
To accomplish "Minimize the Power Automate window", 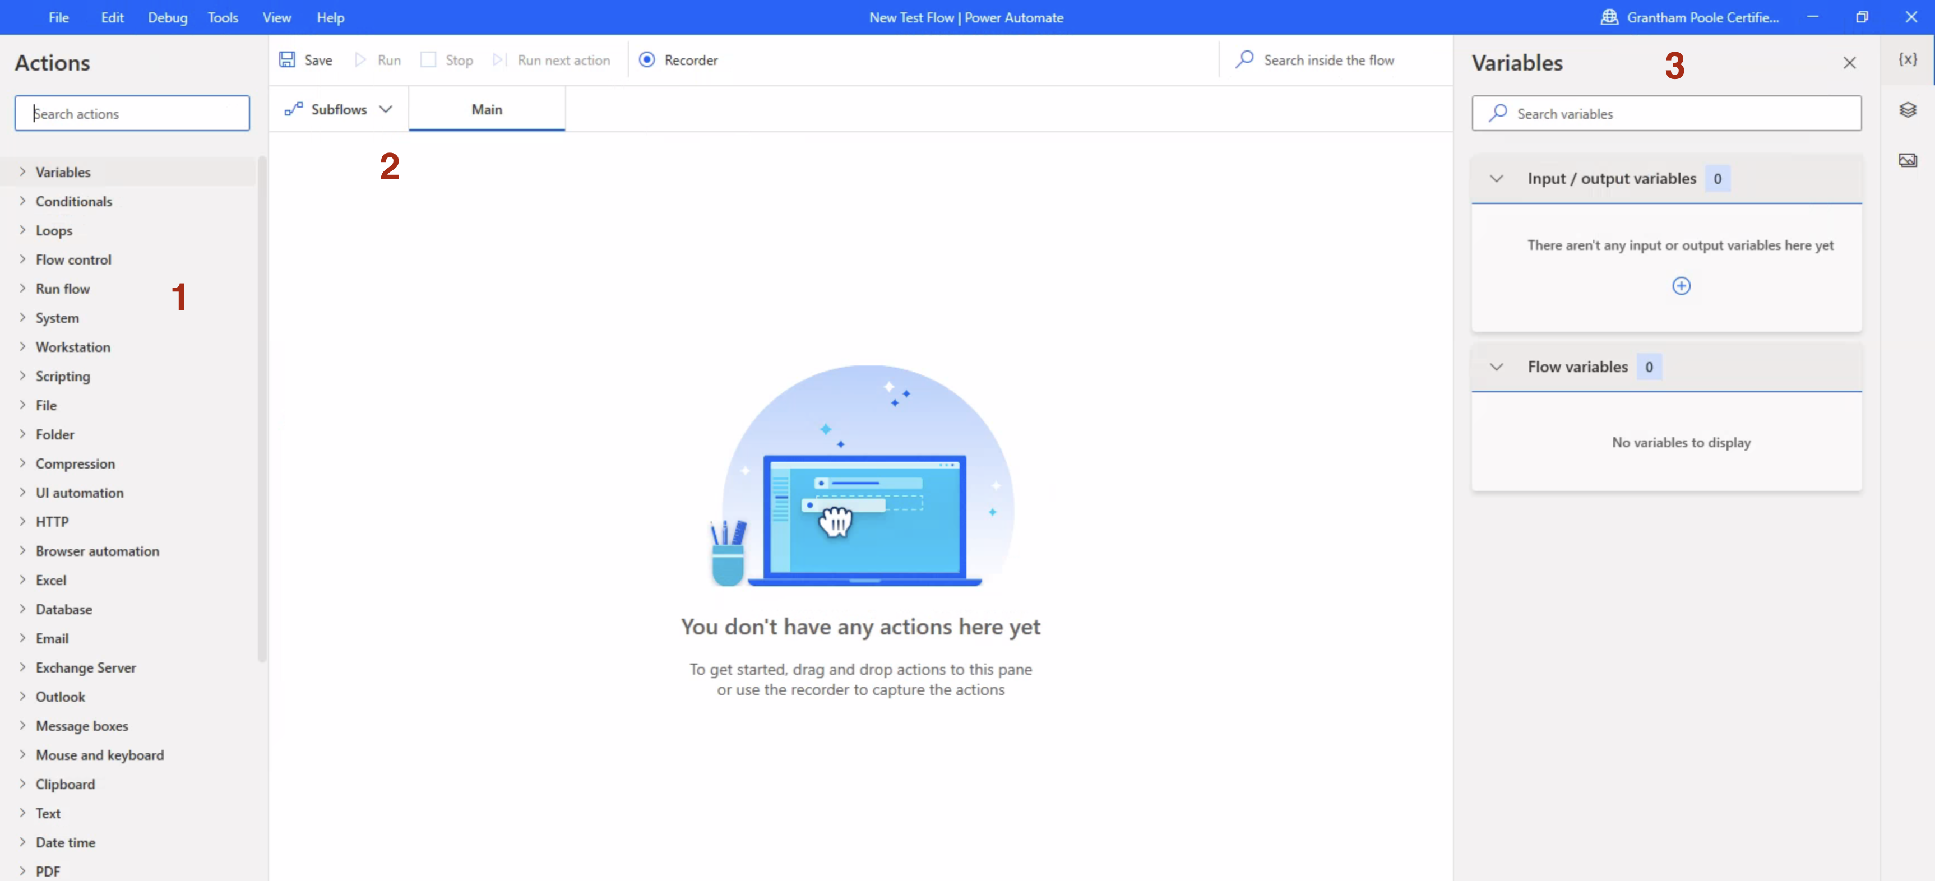I will [1813, 17].
